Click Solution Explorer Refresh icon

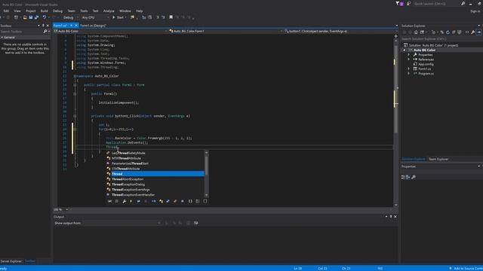click(x=448, y=32)
